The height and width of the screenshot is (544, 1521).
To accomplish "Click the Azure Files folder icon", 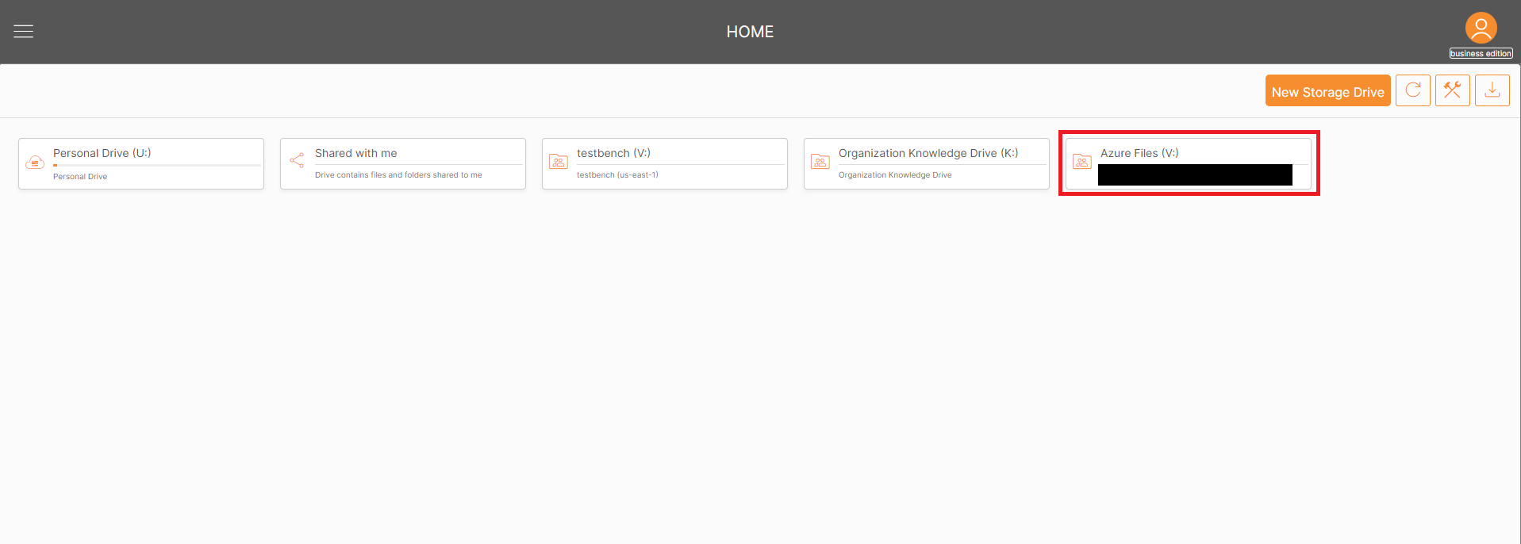I will 1082,161.
